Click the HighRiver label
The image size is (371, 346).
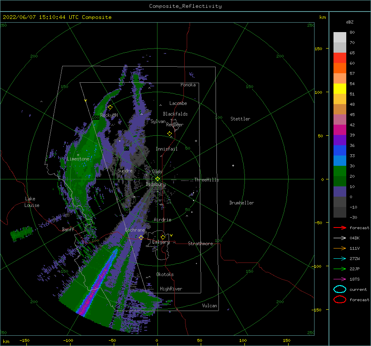coord(171,289)
